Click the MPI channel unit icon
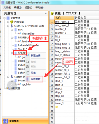The height and width of the screenshot is (124, 99). tap(15, 30)
